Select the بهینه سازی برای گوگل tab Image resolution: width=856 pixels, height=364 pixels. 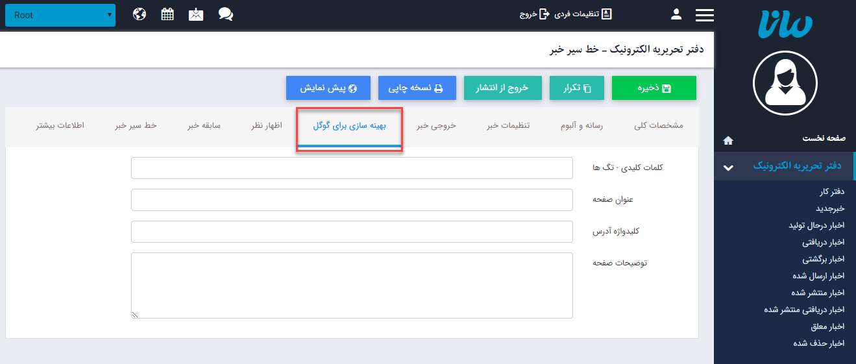[349, 126]
